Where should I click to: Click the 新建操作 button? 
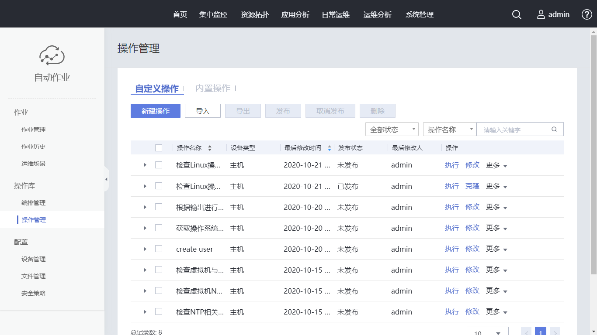(x=156, y=111)
